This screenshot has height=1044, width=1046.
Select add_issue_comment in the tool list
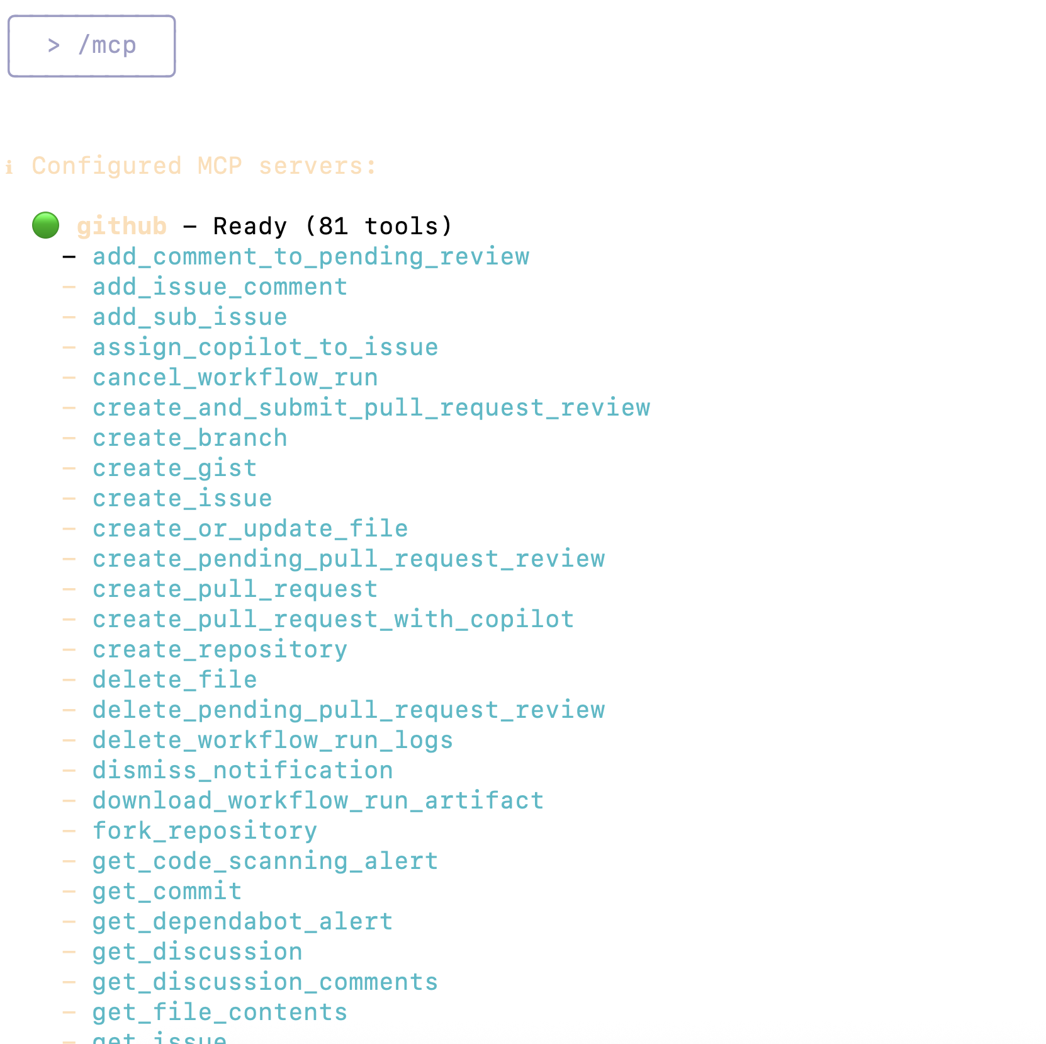coord(220,287)
